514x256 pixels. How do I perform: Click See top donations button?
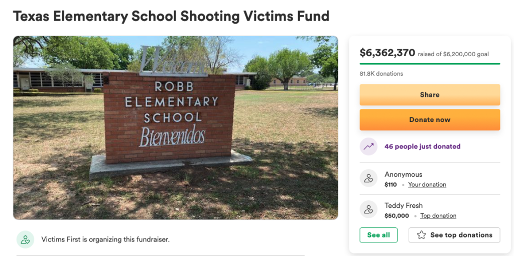(454, 235)
